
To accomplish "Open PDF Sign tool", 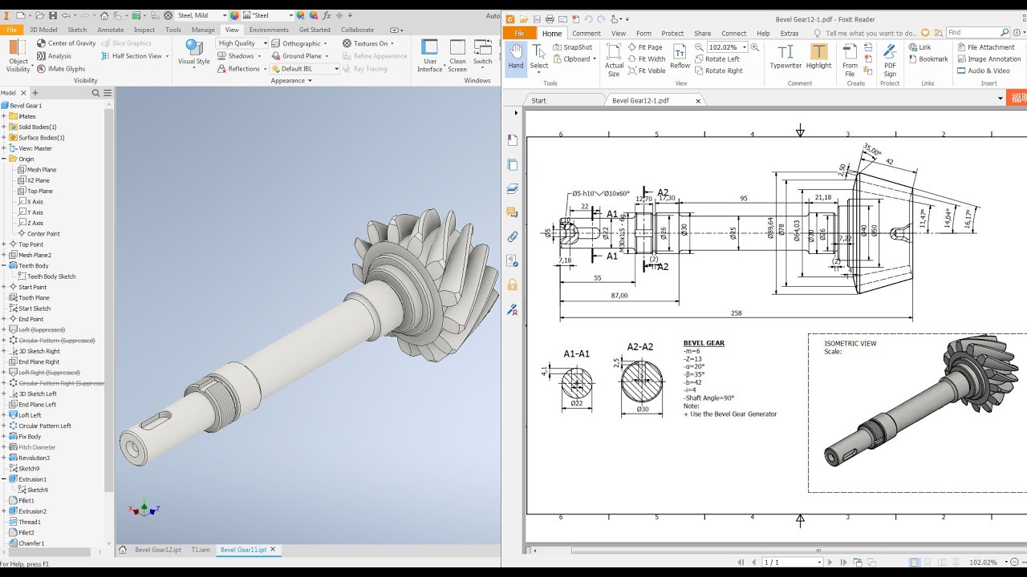I will click(890, 60).
